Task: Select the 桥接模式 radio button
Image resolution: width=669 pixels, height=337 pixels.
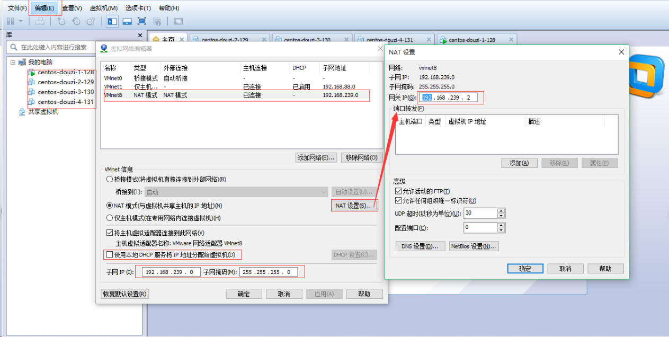Action: pyautogui.click(x=110, y=179)
